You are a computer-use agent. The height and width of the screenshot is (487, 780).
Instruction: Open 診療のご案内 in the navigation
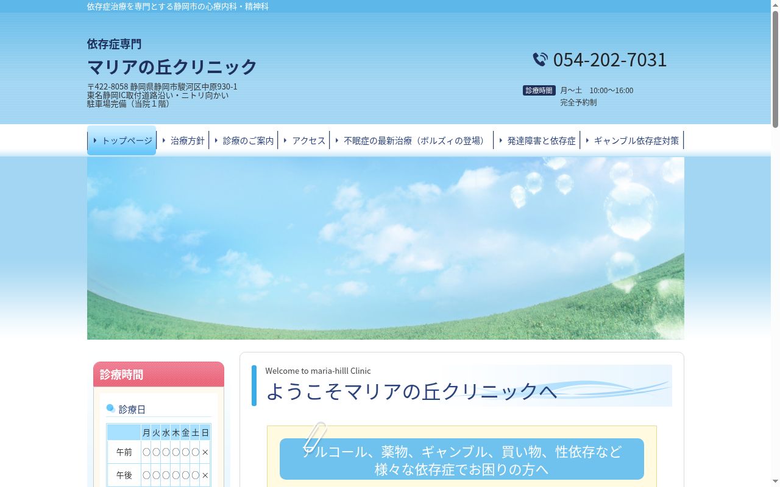tap(244, 141)
